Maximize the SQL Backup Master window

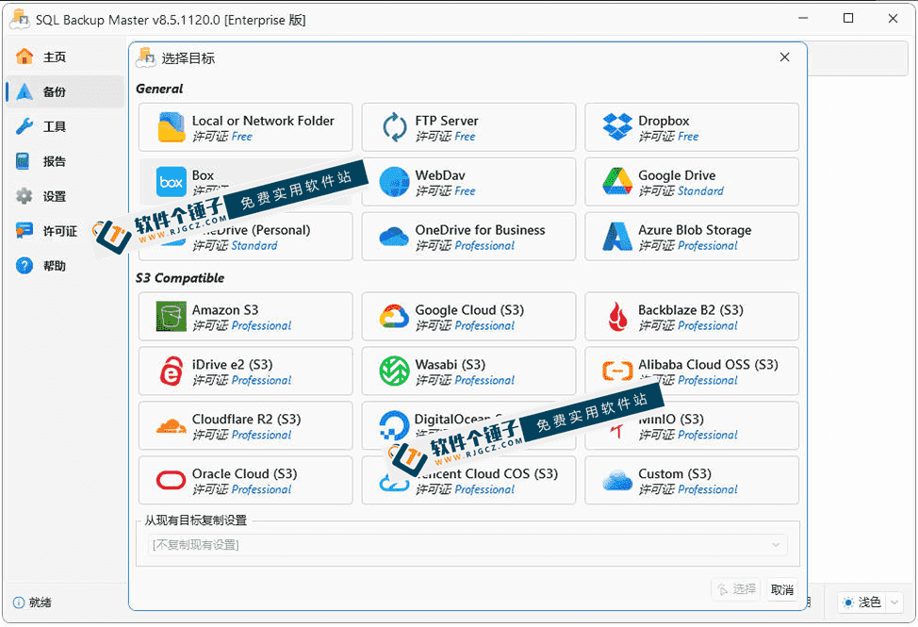click(847, 18)
